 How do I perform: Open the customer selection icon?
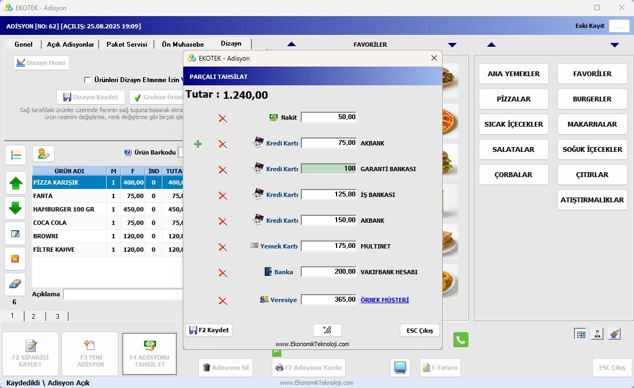[x=43, y=154]
